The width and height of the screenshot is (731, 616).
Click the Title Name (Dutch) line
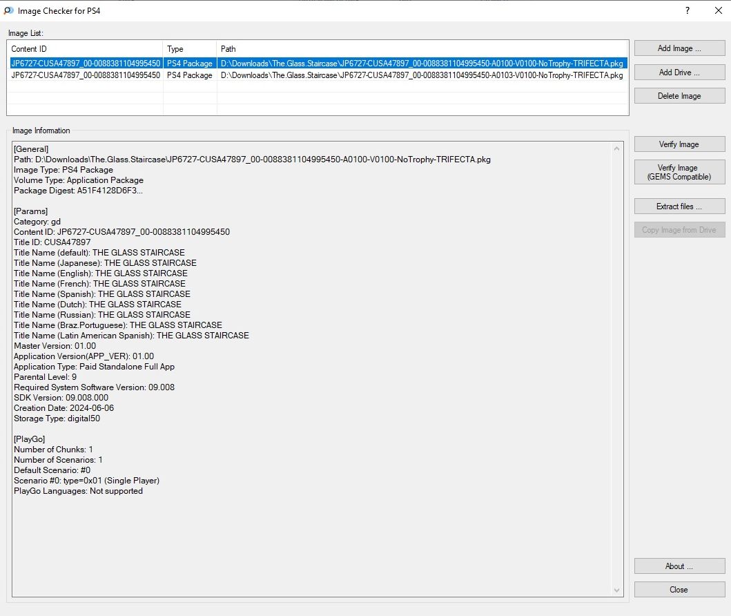click(97, 304)
